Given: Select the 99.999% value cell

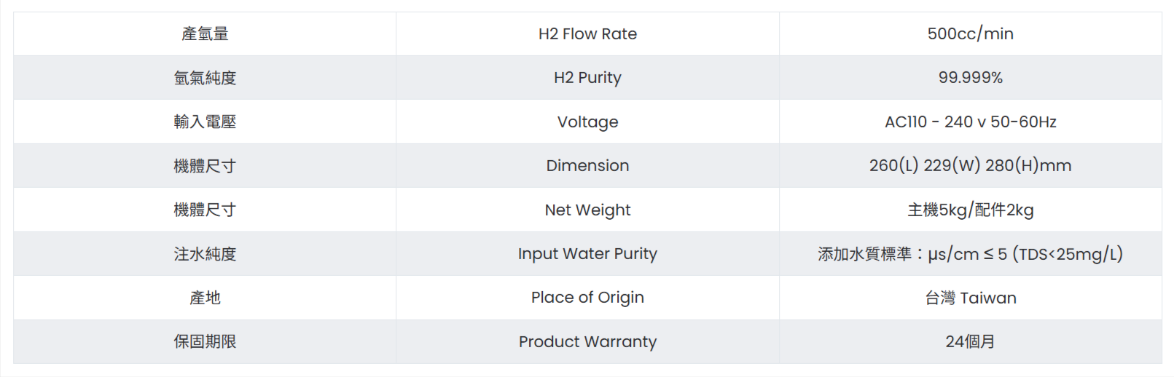Looking at the screenshot, I should [x=970, y=78].
